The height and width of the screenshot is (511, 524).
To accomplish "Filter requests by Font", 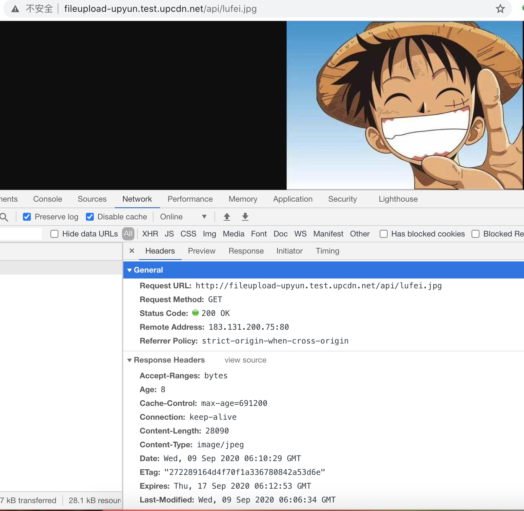I will [259, 234].
